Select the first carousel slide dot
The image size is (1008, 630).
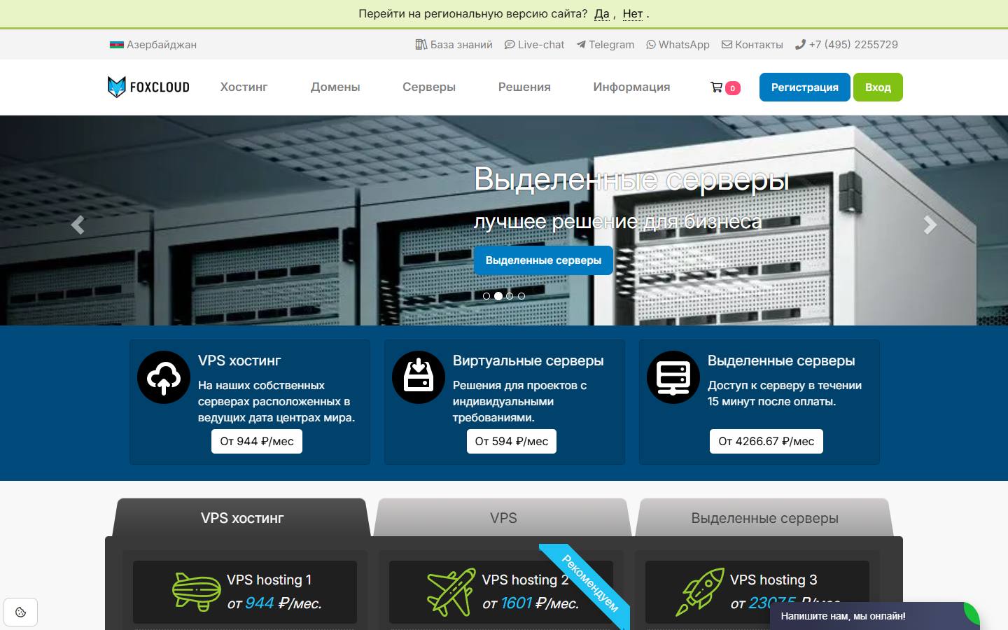pyautogui.click(x=486, y=296)
